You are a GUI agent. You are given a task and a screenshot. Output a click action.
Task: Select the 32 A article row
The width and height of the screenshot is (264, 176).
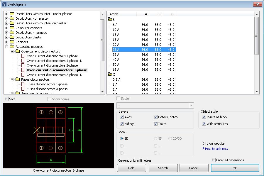coord(116,55)
